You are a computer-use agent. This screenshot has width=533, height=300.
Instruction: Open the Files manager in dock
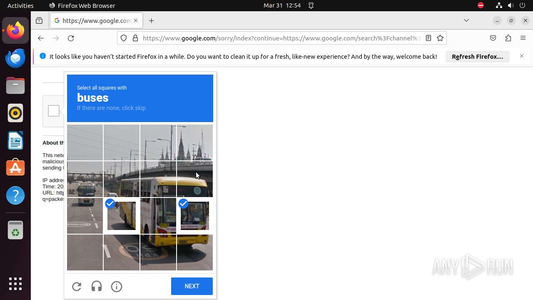click(x=15, y=85)
